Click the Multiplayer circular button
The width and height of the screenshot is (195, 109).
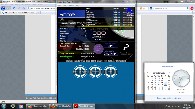point(80,72)
